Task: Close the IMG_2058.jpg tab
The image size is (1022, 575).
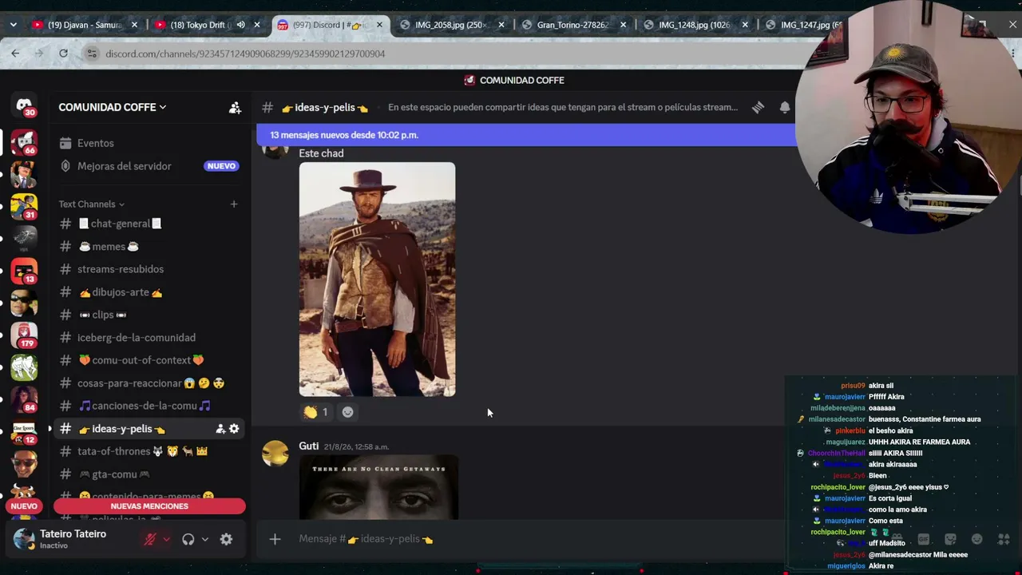Action: 501,25
